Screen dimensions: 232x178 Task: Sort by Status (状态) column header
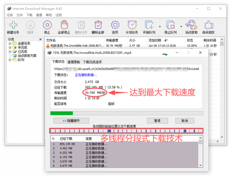193,40
